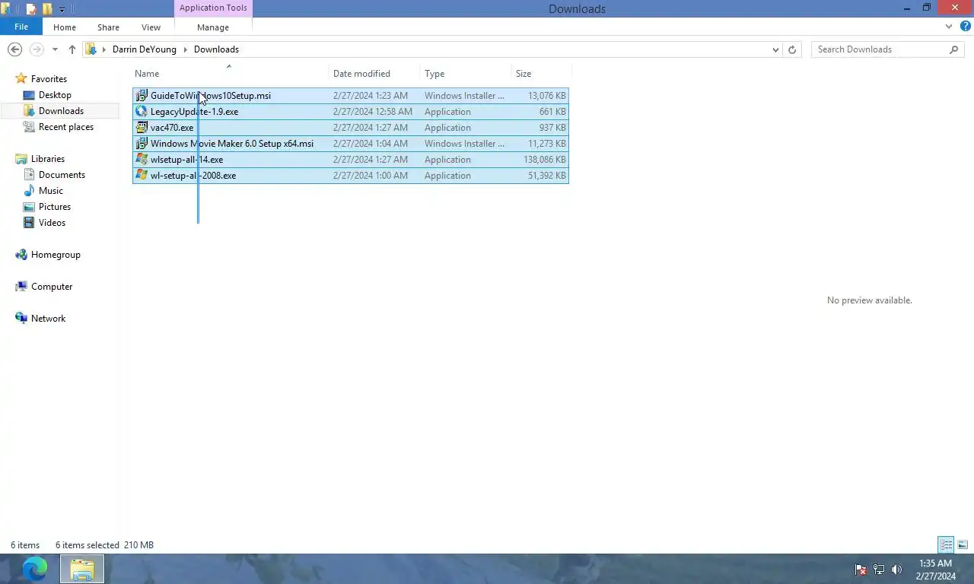Click the wl-setup-all-2008.exe Windows flag icon
Image resolution: width=974 pixels, height=584 pixels.
pyautogui.click(x=142, y=176)
